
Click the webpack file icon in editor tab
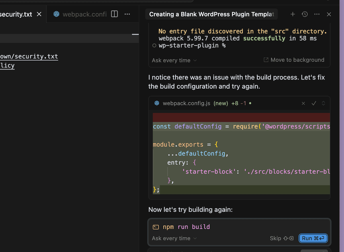pyautogui.click(x=56, y=14)
